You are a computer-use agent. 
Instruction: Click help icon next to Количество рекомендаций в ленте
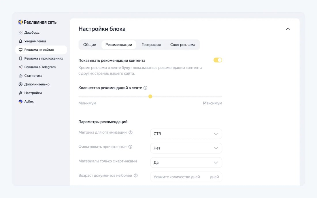[x=145, y=88]
